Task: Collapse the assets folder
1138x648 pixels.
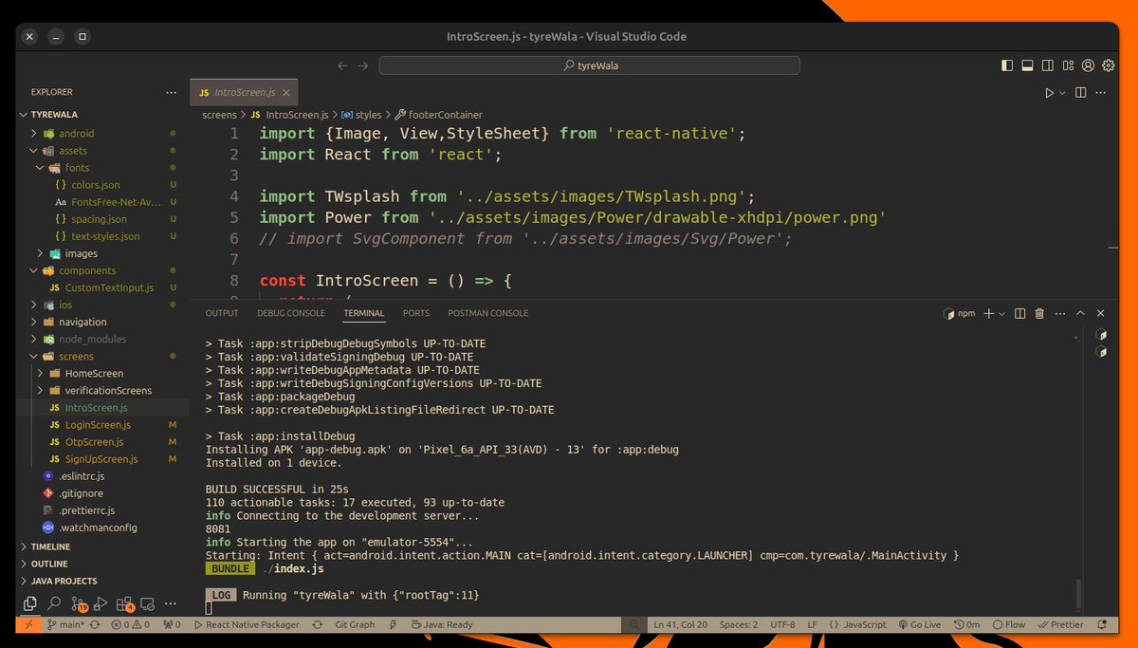Action: click(102, 150)
